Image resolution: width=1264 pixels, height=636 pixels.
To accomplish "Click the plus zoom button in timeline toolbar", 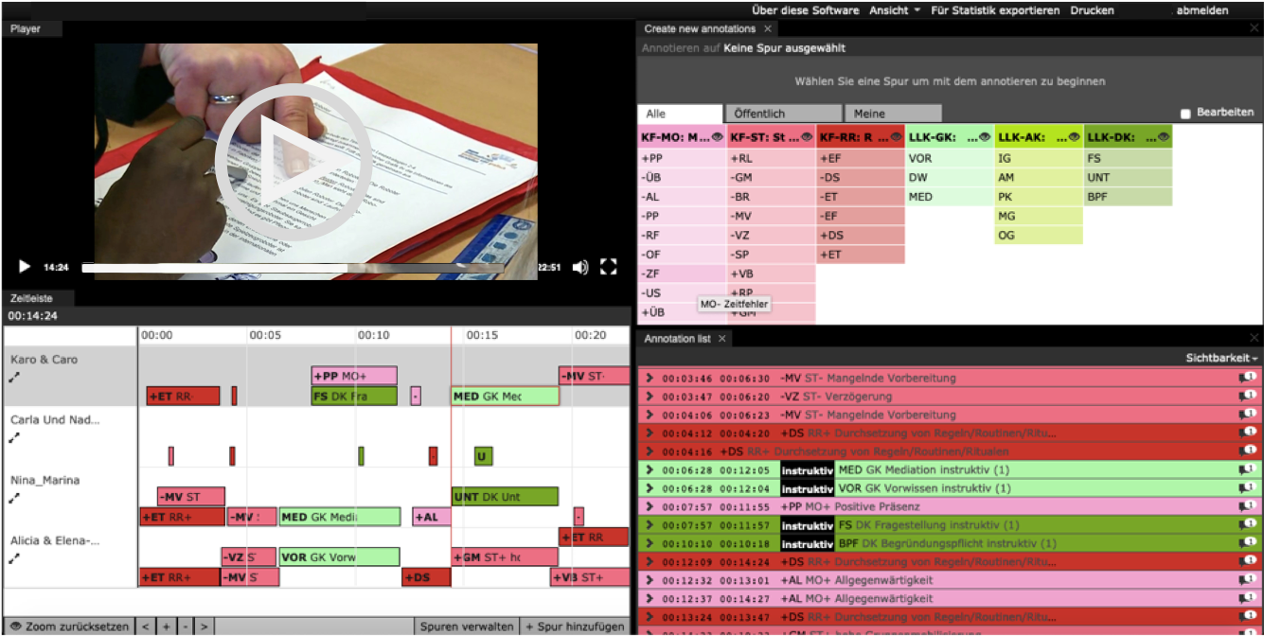I will point(166,627).
